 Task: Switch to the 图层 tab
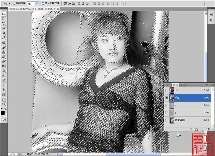coord(168,85)
